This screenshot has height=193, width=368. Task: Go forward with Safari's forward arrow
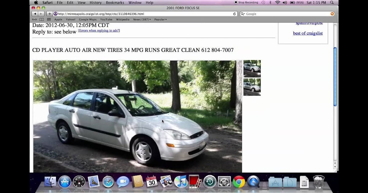(x=41, y=14)
